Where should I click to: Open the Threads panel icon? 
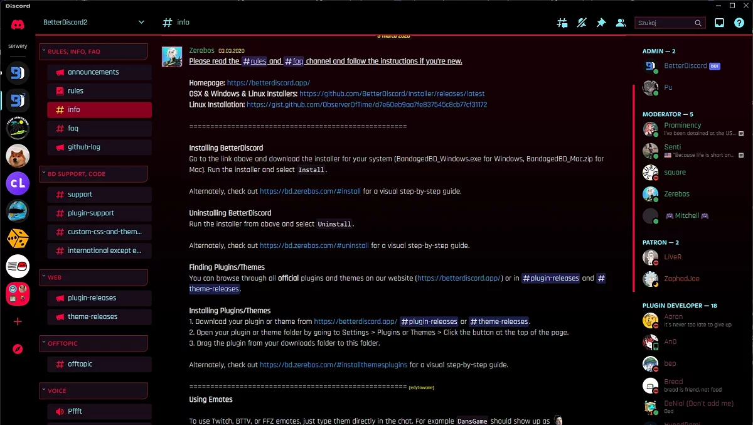562,23
